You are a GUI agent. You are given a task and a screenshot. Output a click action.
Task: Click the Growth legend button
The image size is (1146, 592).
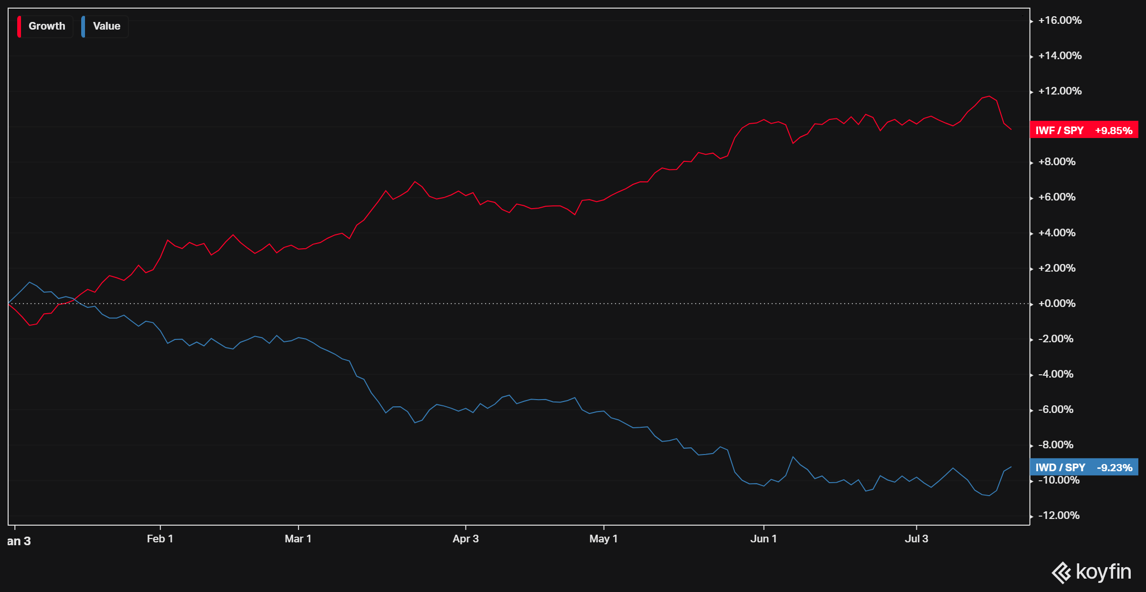point(46,26)
